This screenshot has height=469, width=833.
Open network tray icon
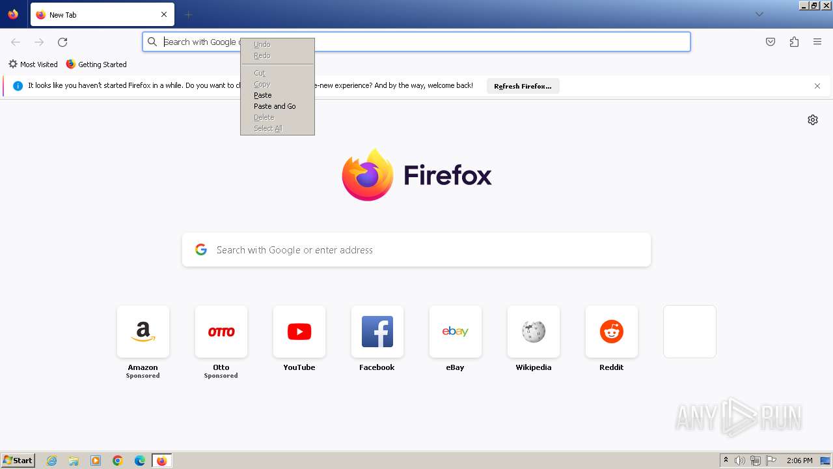pos(756,461)
